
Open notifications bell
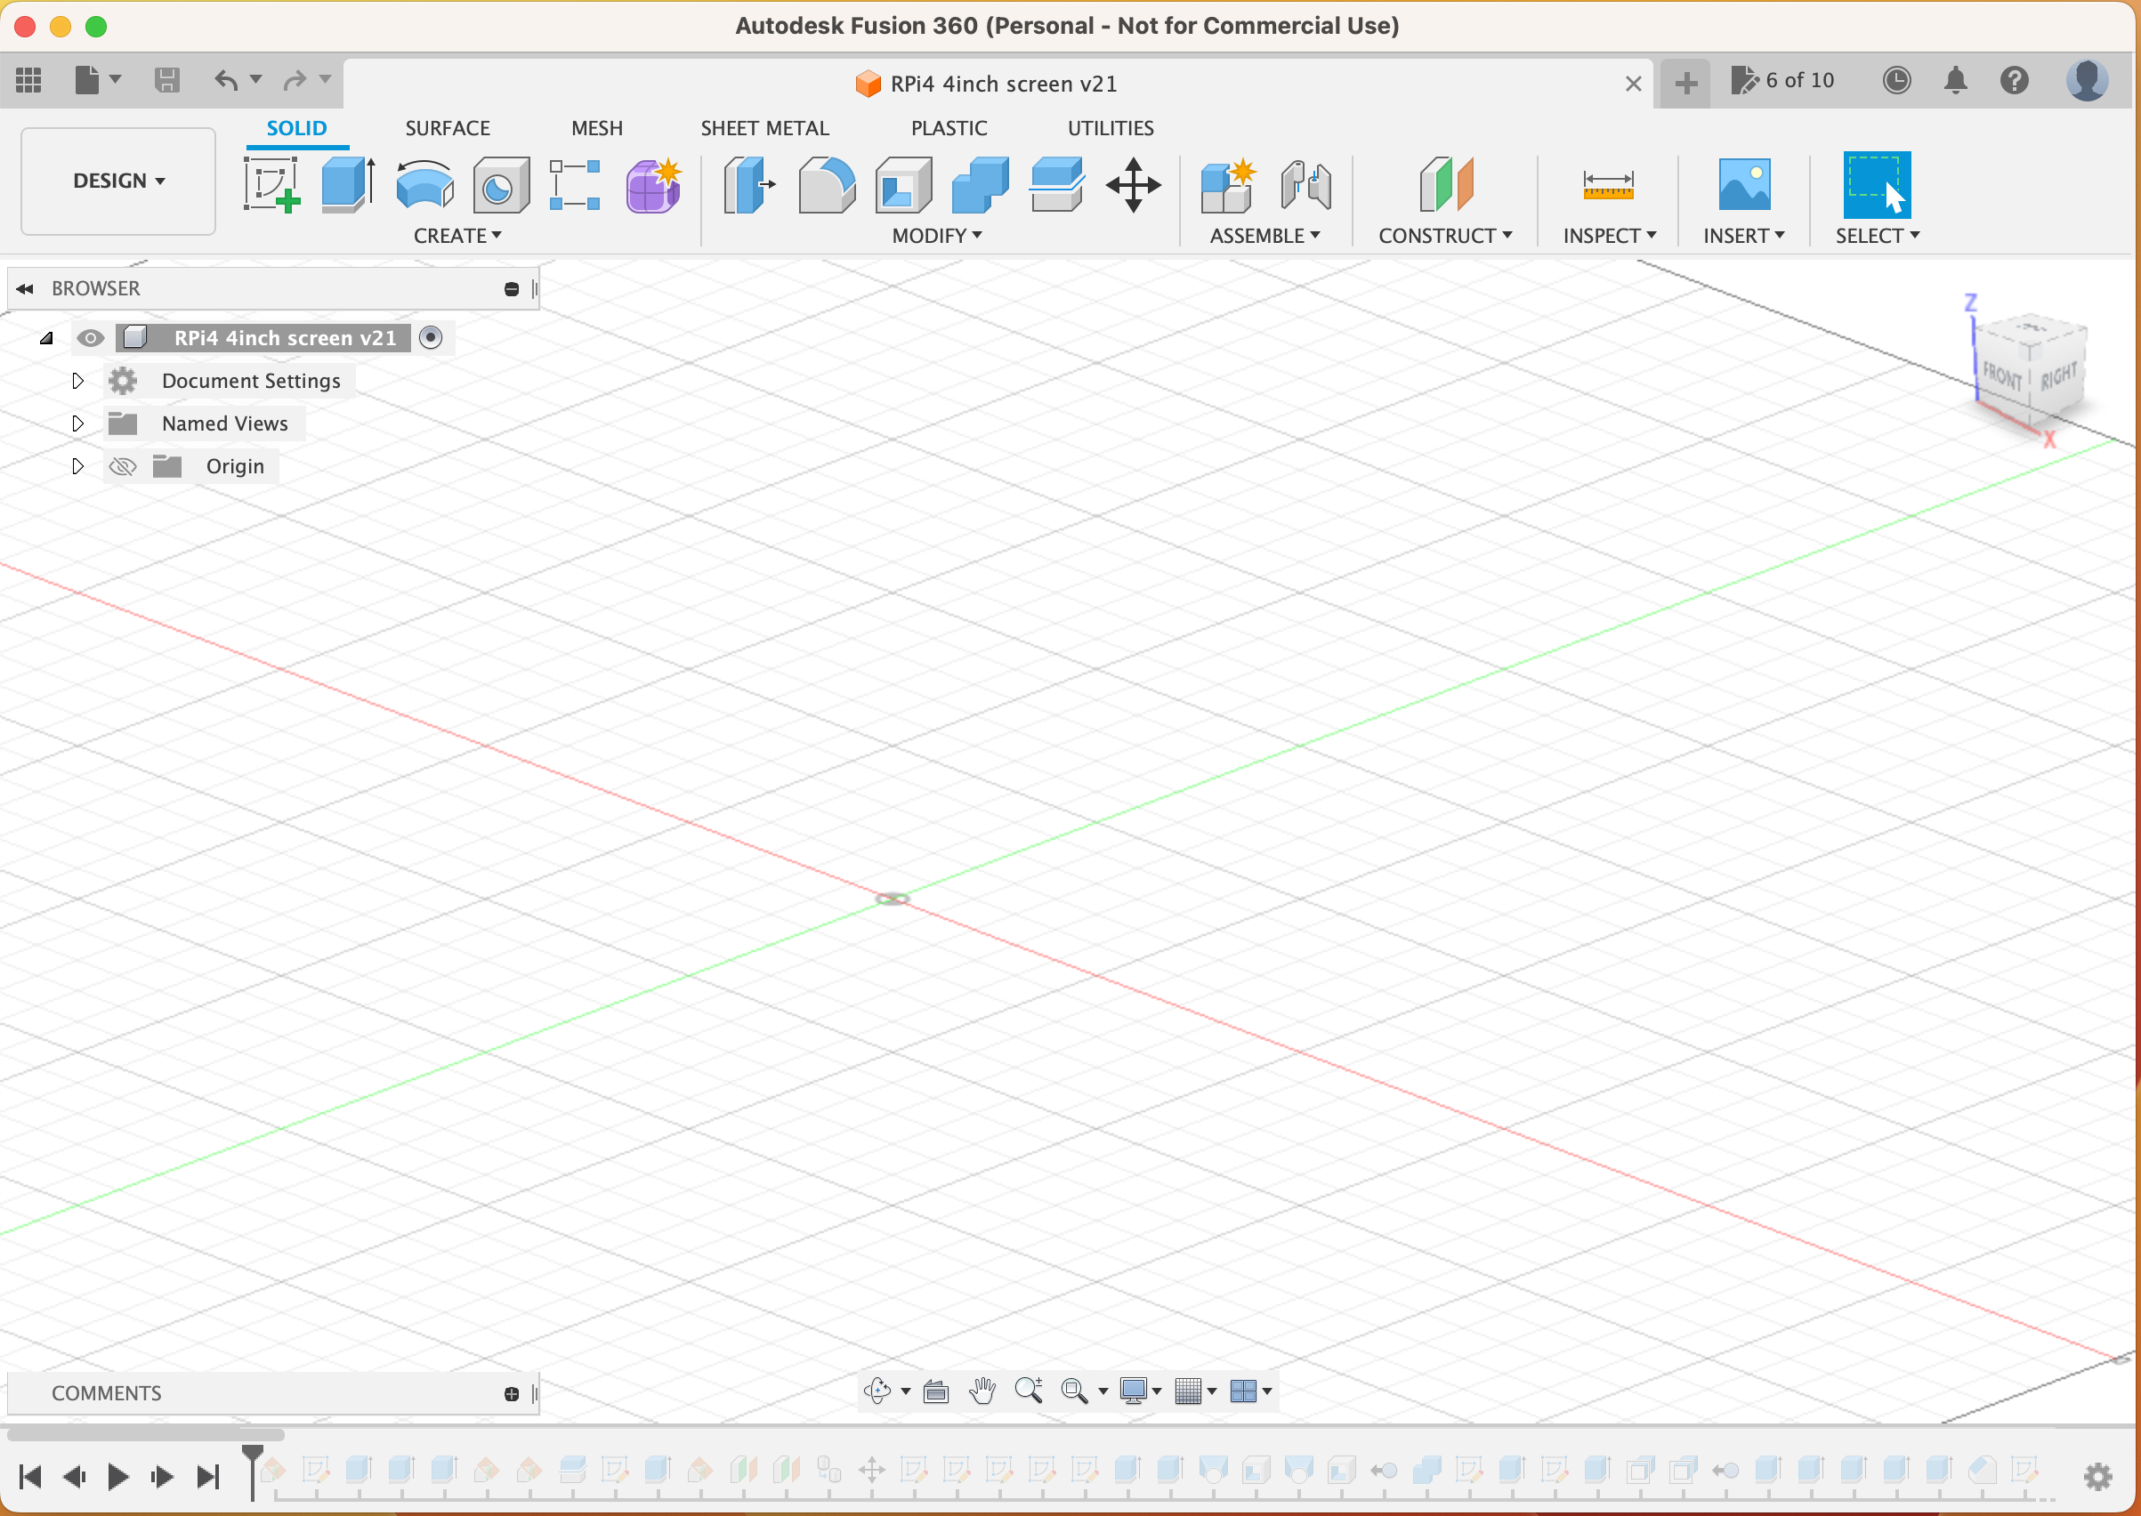click(x=1955, y=80)
